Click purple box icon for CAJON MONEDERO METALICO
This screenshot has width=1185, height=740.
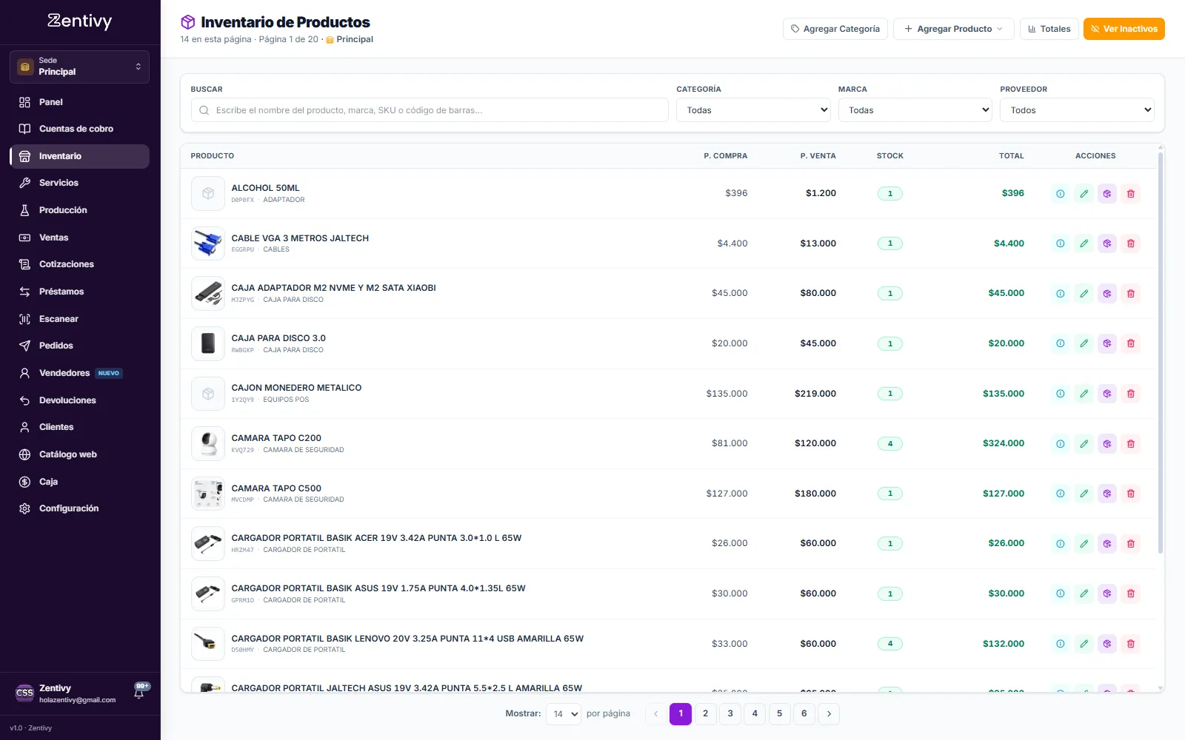1107,394
